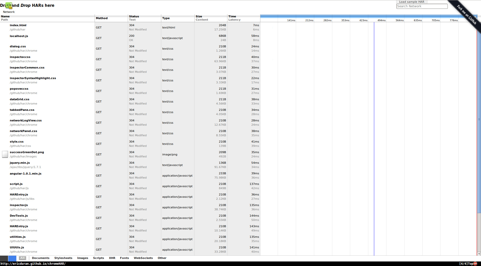The width and height of the screenshot is (481, 266).
Task: Filter requests by Stylesheets
Action: tap(63, 258)
